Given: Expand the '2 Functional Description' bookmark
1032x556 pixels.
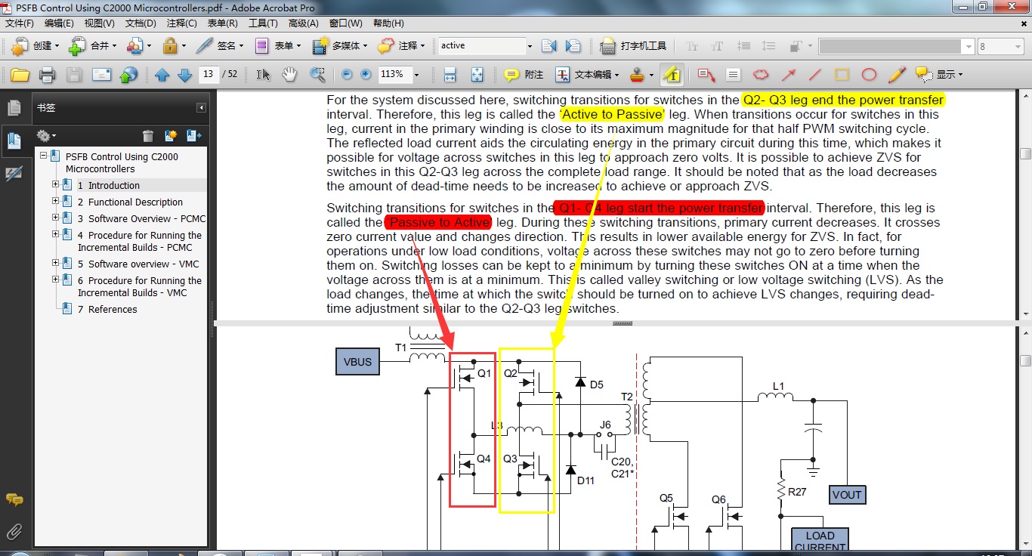Looking at the screenshot, I should coord(56,201).
